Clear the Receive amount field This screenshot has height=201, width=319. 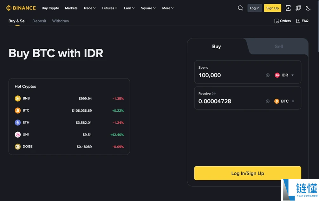[268, 101]
